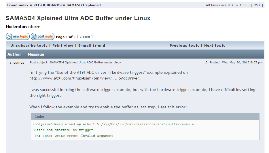Open Print view of this topic

[x=63, y=46]
